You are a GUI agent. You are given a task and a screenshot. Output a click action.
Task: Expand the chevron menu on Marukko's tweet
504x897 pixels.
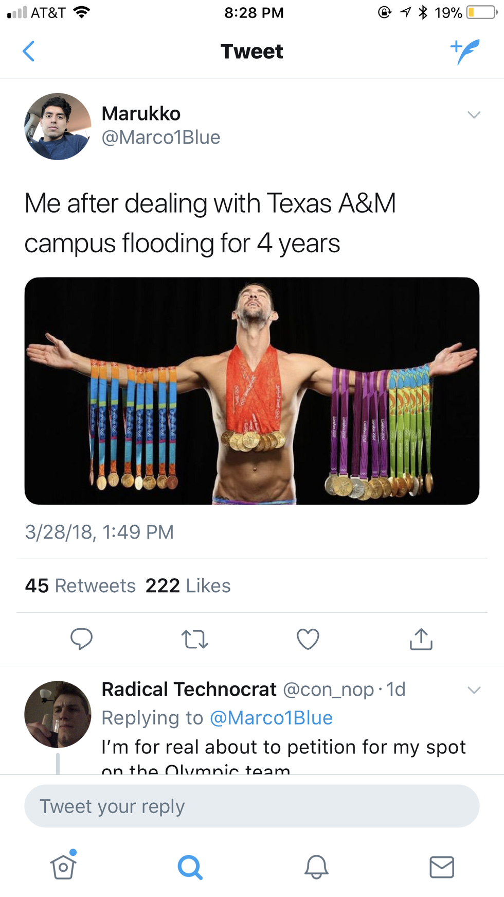point(474,115)
